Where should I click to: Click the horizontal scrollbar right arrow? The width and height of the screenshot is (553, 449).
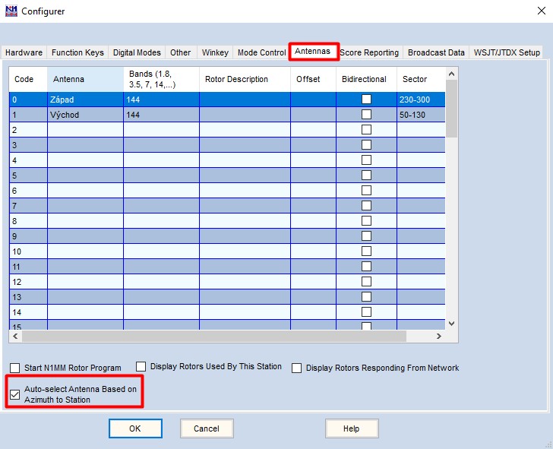[x=438, y=336]
